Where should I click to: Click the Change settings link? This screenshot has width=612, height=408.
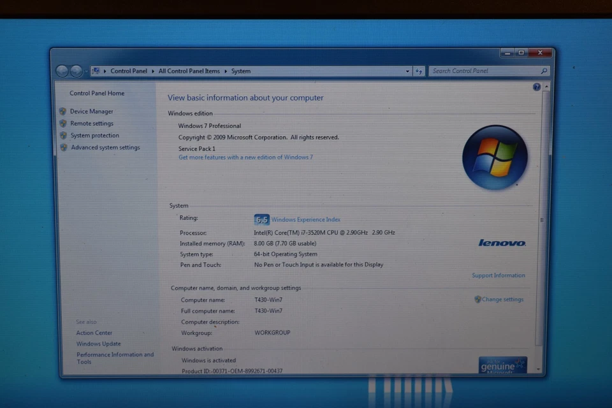pos(502,299)
